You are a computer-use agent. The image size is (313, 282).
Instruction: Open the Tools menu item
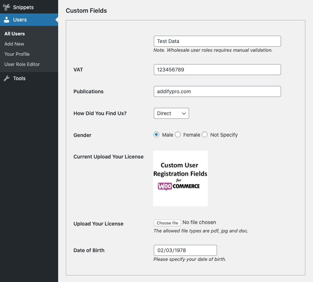coord(19,78)
